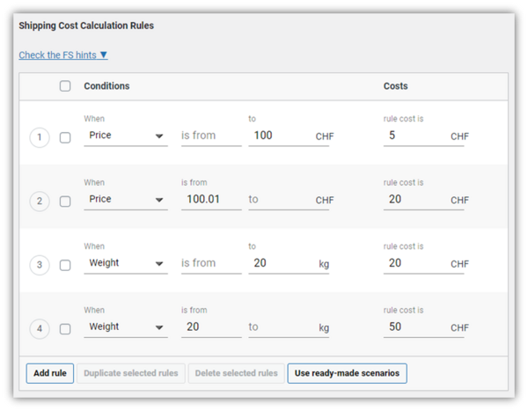Click the Duplicate selected rules button
Image resolution: width=528 pixels, height=411 pixels.
tap(130, 373)
